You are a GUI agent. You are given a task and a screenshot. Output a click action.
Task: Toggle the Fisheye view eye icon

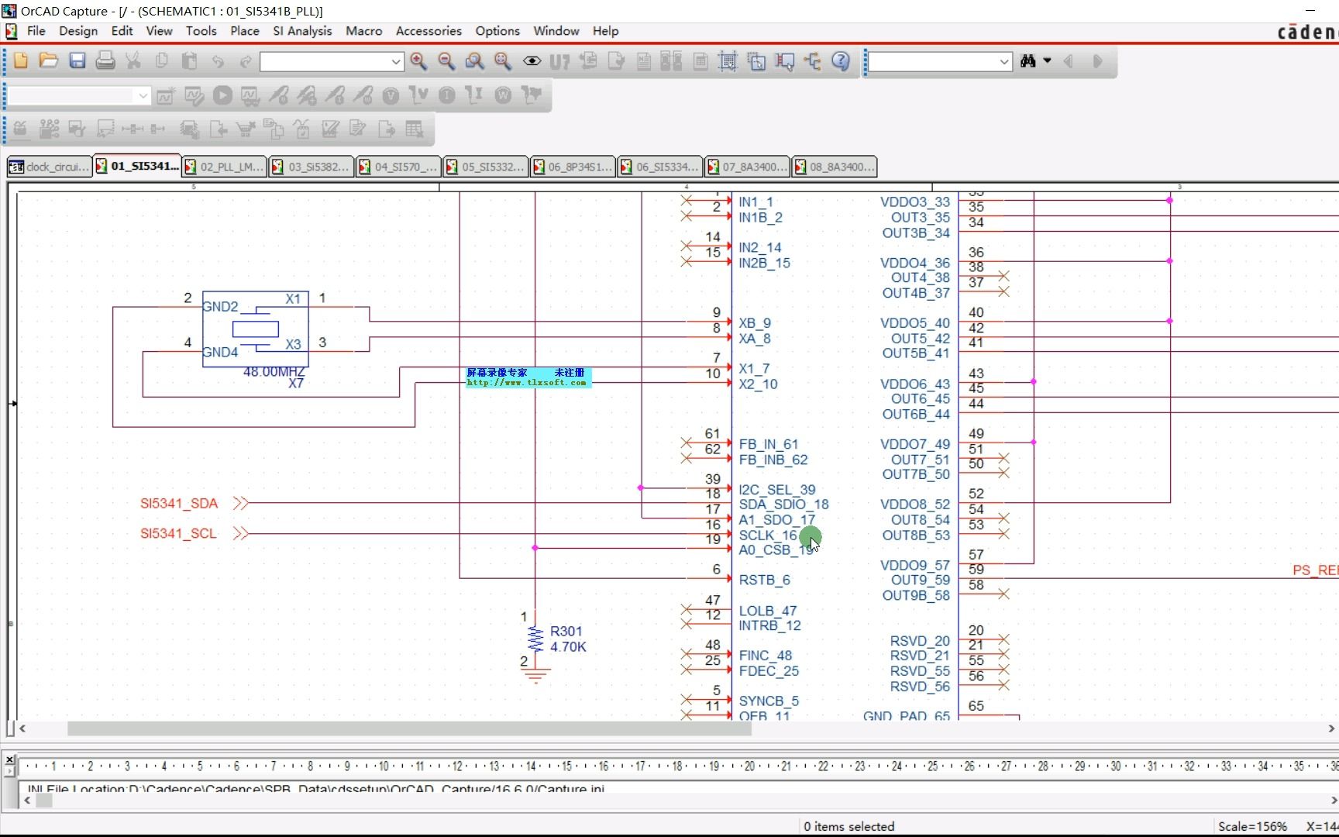click(x=532, y=60)
